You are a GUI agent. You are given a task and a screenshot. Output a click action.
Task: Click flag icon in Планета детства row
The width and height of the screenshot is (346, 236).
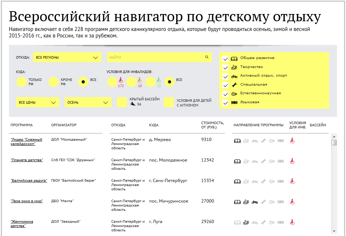click(281, 162)
